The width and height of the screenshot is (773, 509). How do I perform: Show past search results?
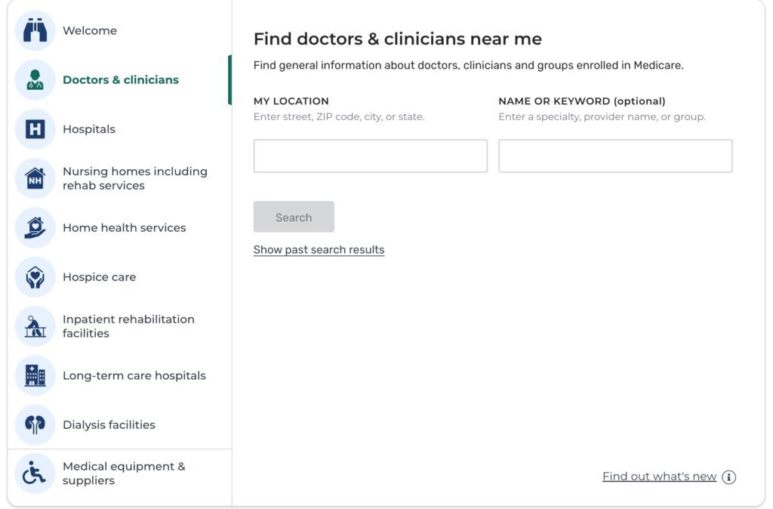(x=317, y=249)
